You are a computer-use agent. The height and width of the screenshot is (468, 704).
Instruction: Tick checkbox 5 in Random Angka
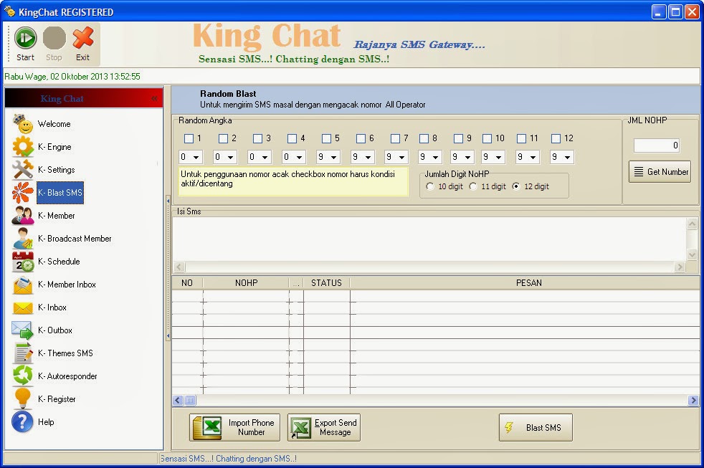coord(326,138)
